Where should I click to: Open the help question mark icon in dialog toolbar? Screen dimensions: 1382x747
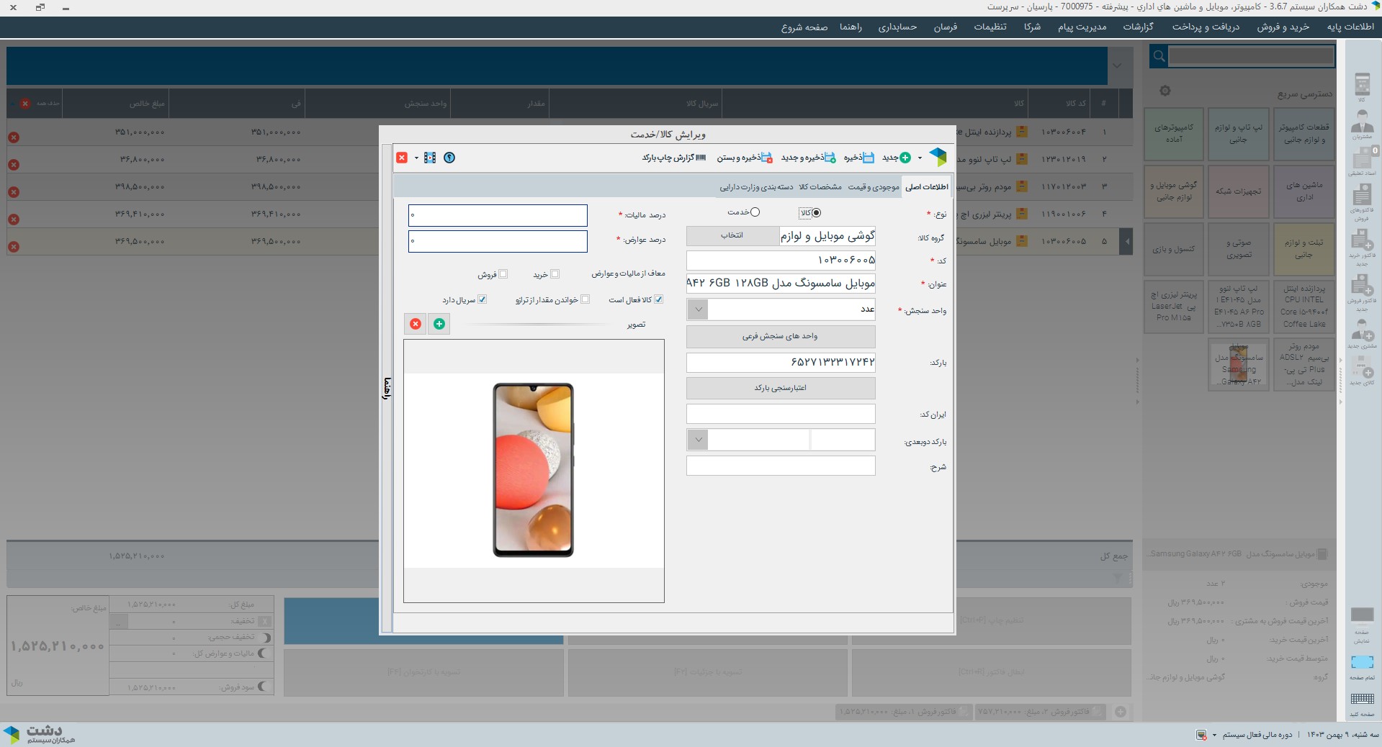pos(449,158)
